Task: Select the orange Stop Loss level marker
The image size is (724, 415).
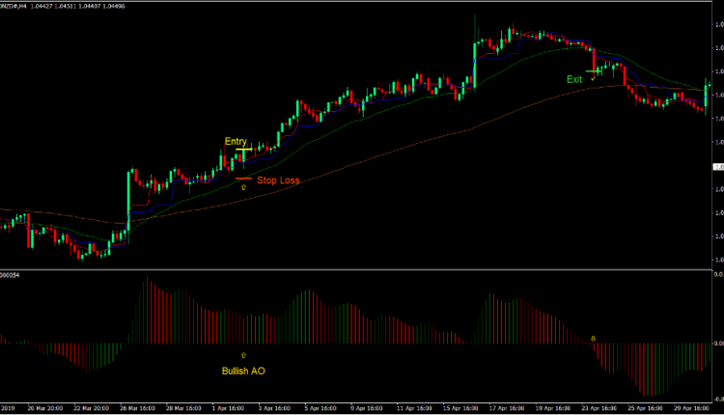Action: pos(243,179)
